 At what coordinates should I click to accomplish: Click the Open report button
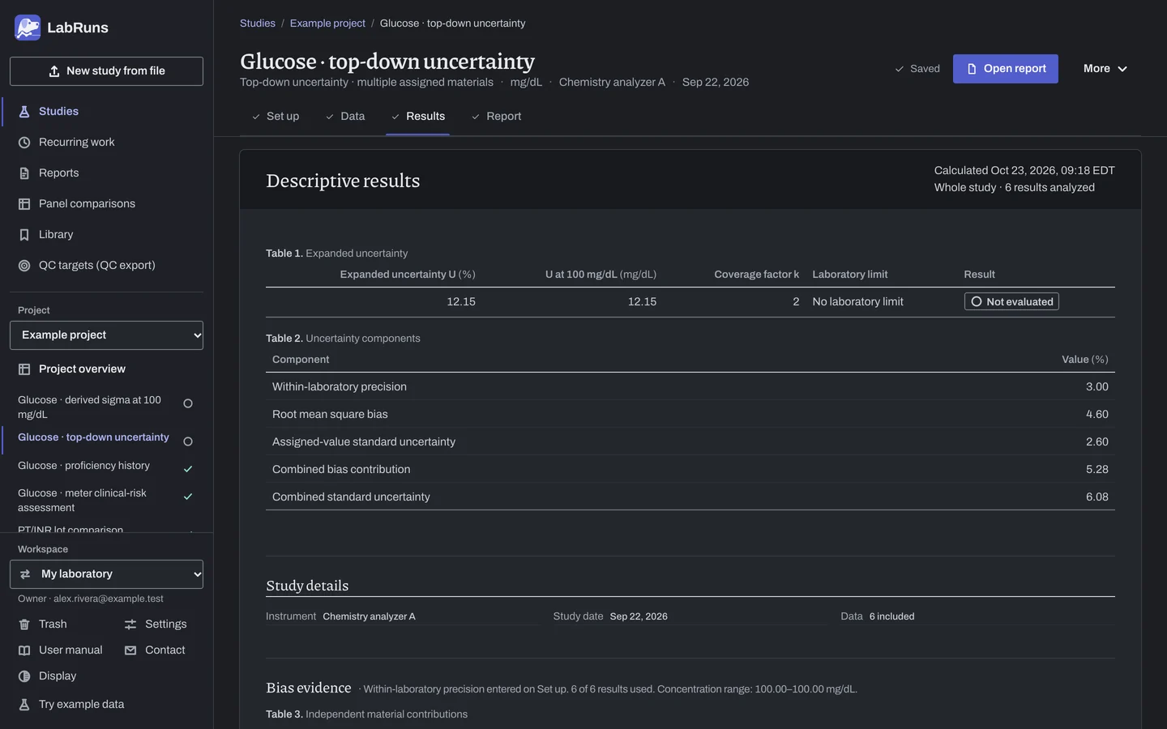(1006, 69)
